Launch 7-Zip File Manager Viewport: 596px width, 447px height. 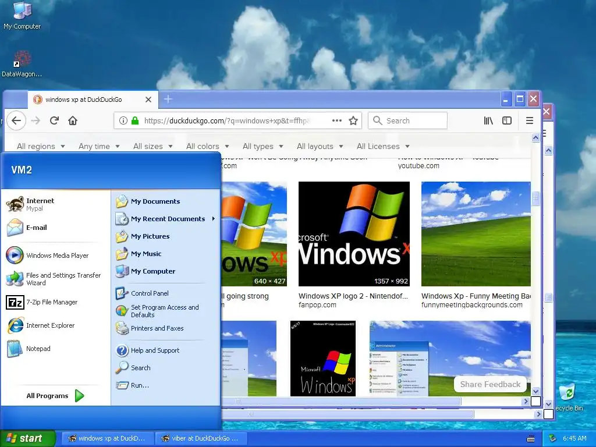(55, 302)
